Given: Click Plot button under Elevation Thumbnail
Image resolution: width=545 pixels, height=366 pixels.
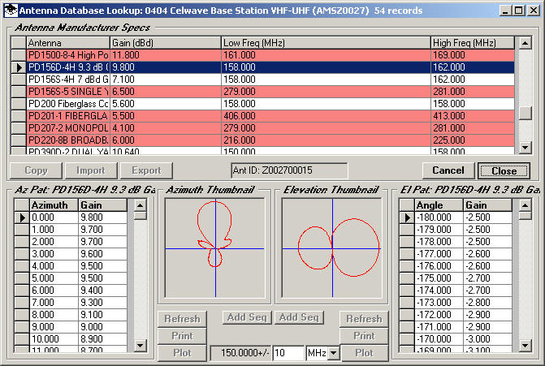Looking at the screenshot, I should tap(364, 353).
